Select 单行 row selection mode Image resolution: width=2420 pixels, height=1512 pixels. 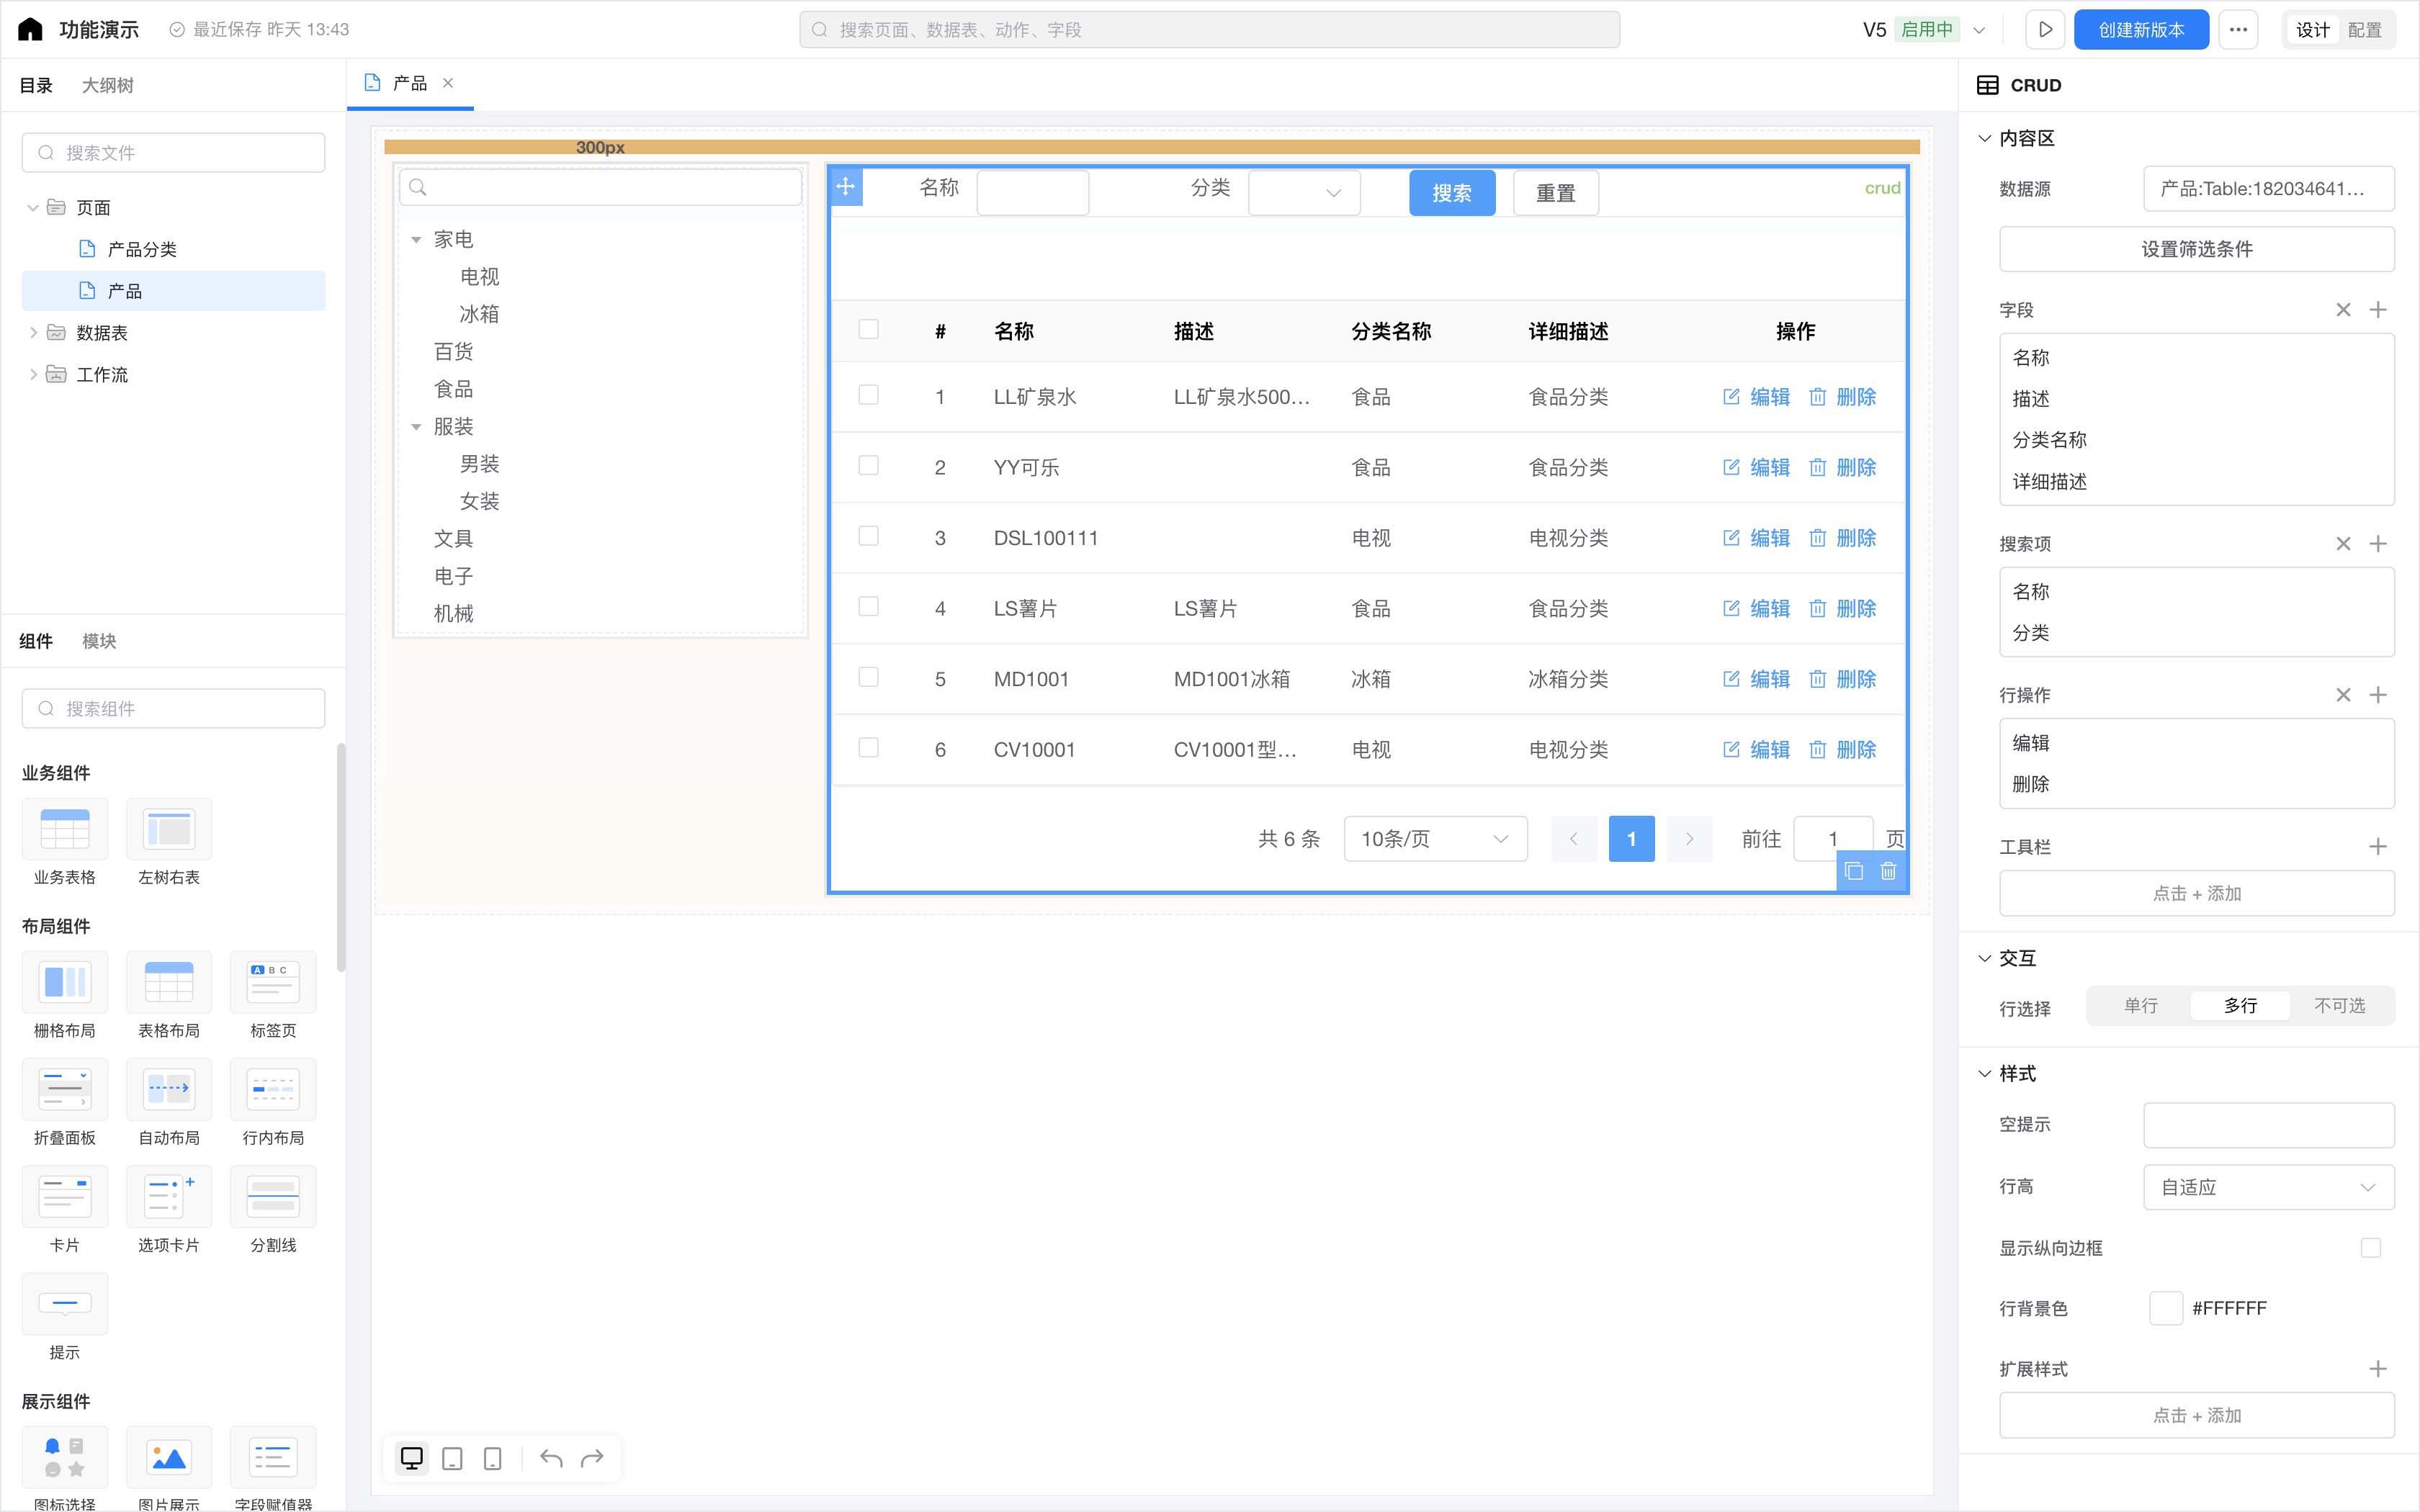point(2141,1006)
